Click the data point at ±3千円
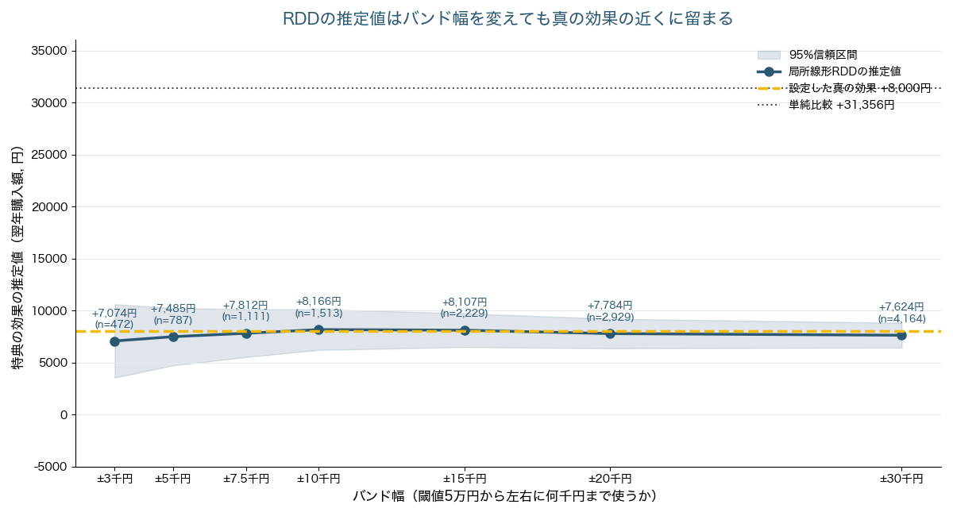 point(115,341)
